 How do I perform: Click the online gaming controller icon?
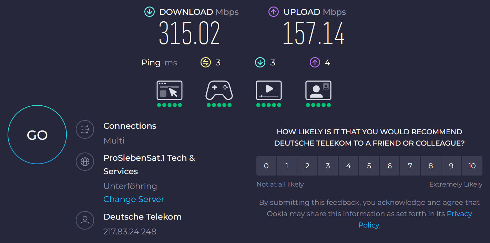pos(219,90)
